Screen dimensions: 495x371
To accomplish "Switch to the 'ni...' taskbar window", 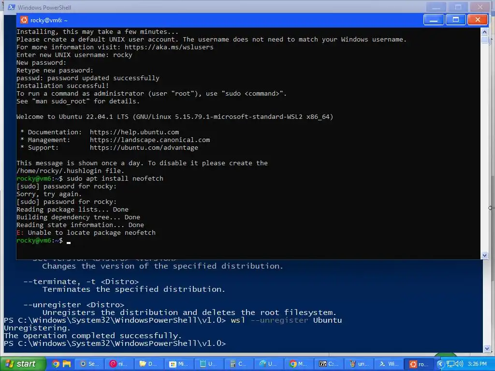I will click(119, 364).
